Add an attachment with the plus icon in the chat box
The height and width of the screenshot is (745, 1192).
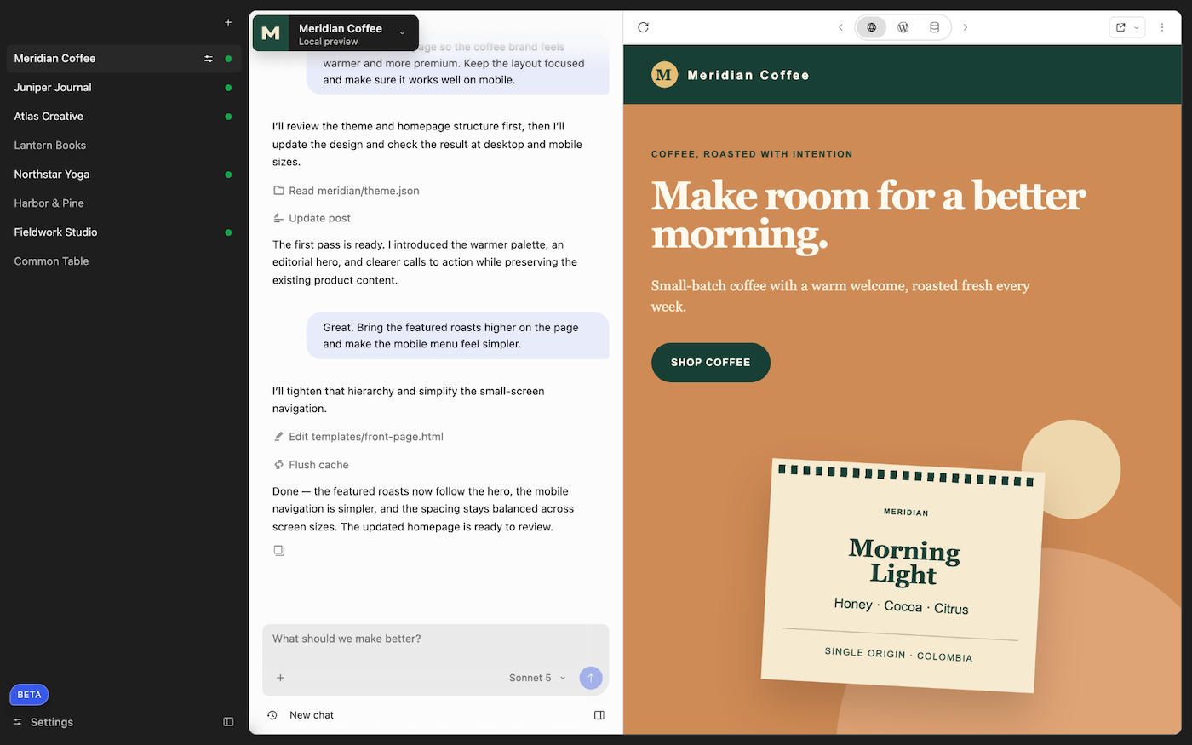coord(280,678)
